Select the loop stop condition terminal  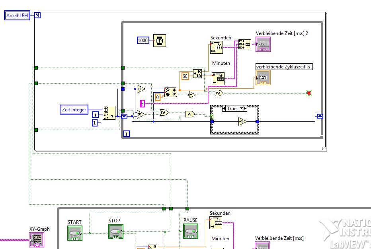[309, 93]
